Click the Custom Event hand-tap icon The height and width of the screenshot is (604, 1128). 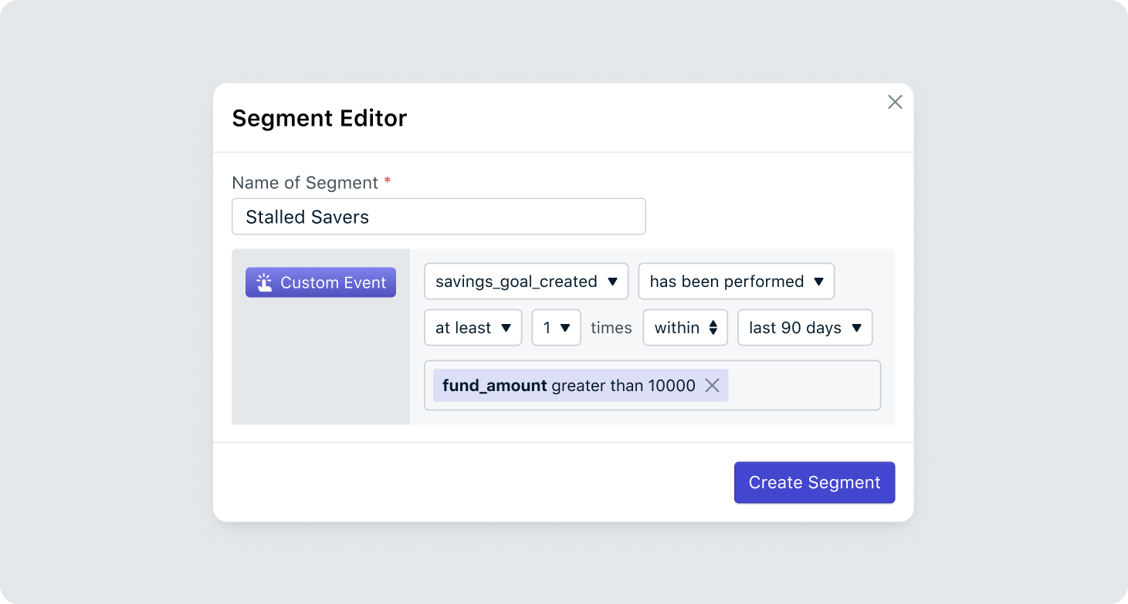[x=264, y=282]
